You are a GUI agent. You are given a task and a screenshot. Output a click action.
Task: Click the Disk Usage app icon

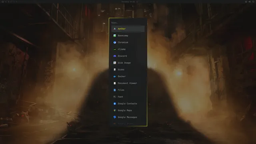click(x=115, y=63)
